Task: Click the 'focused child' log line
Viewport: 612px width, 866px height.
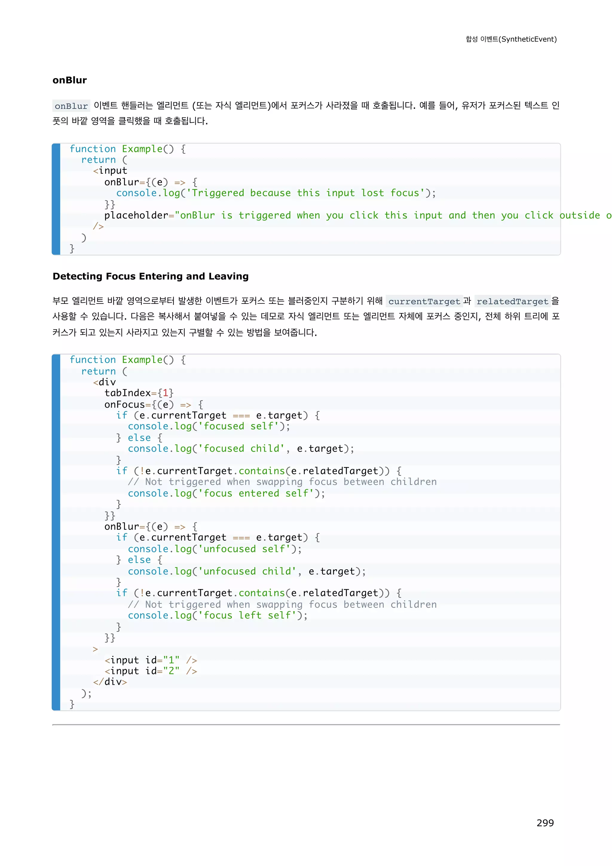Action: (241, 449)
